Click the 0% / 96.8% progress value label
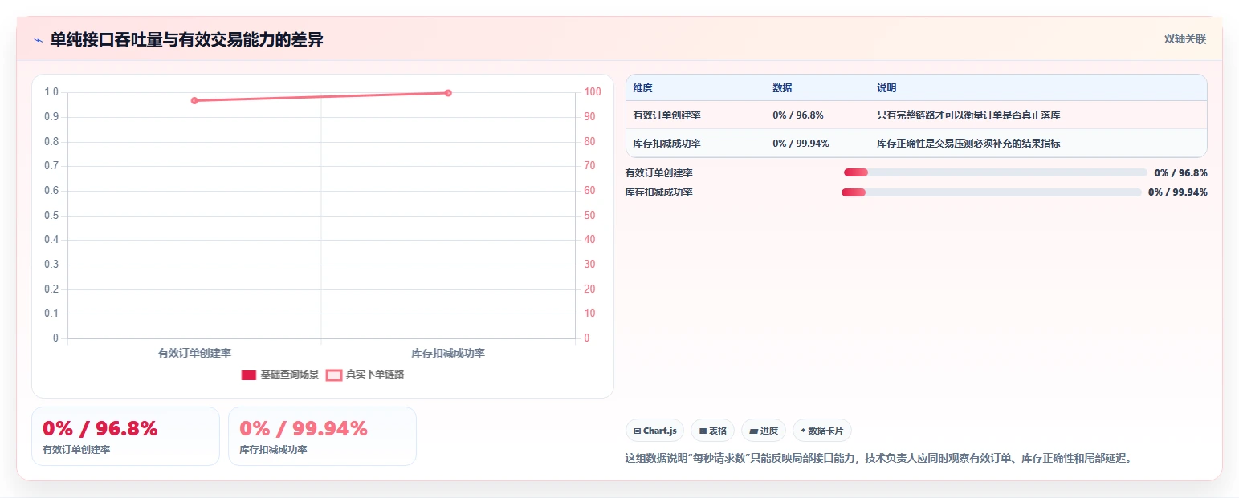 1180,172
